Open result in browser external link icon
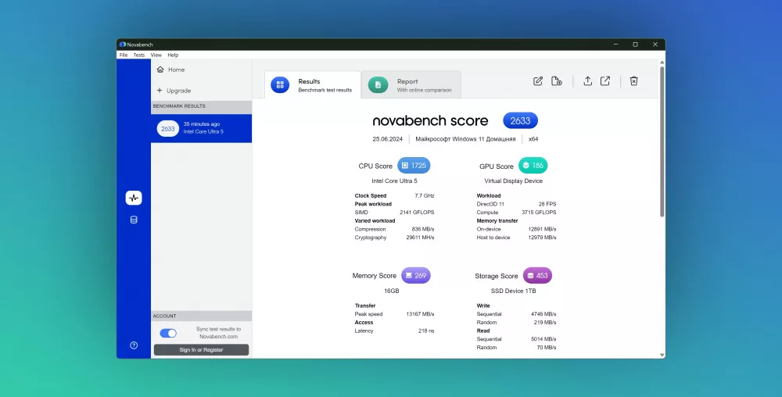The width and height of the screenshot is (782, 397). tap(605, 80)
